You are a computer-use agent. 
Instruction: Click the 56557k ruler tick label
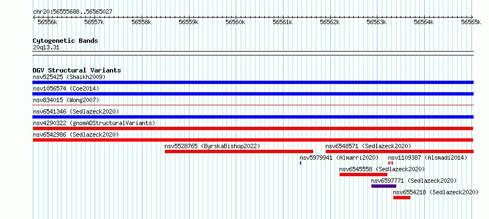[94, 22]
